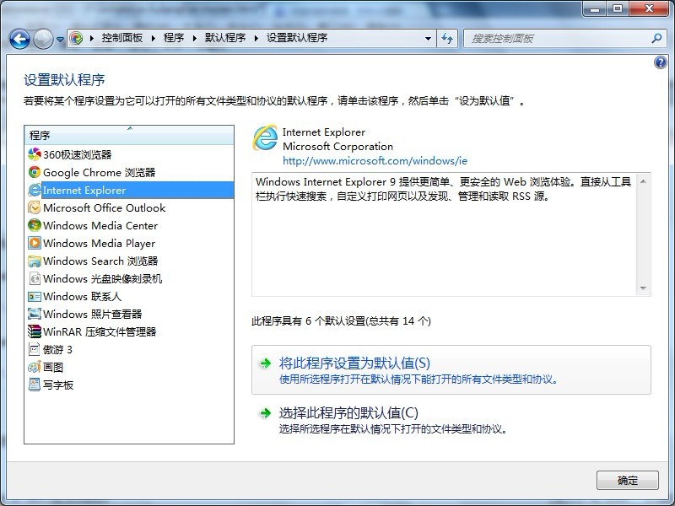Select Microsoft Office Outlook in the list
Screen dimensions: 675x506
[104, 207]
